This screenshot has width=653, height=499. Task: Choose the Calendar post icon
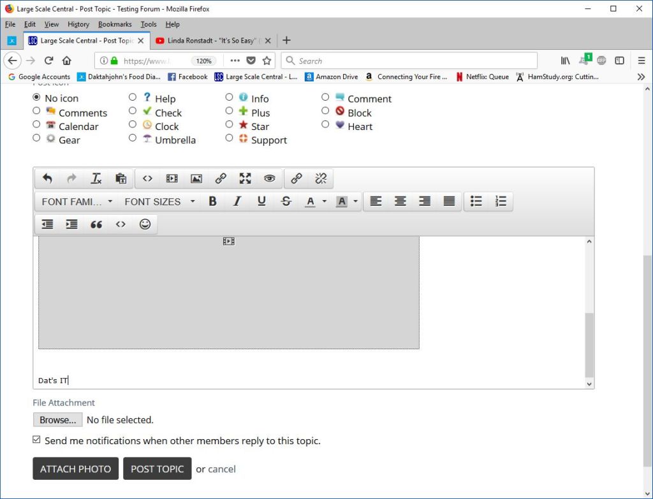coord(36,124)
